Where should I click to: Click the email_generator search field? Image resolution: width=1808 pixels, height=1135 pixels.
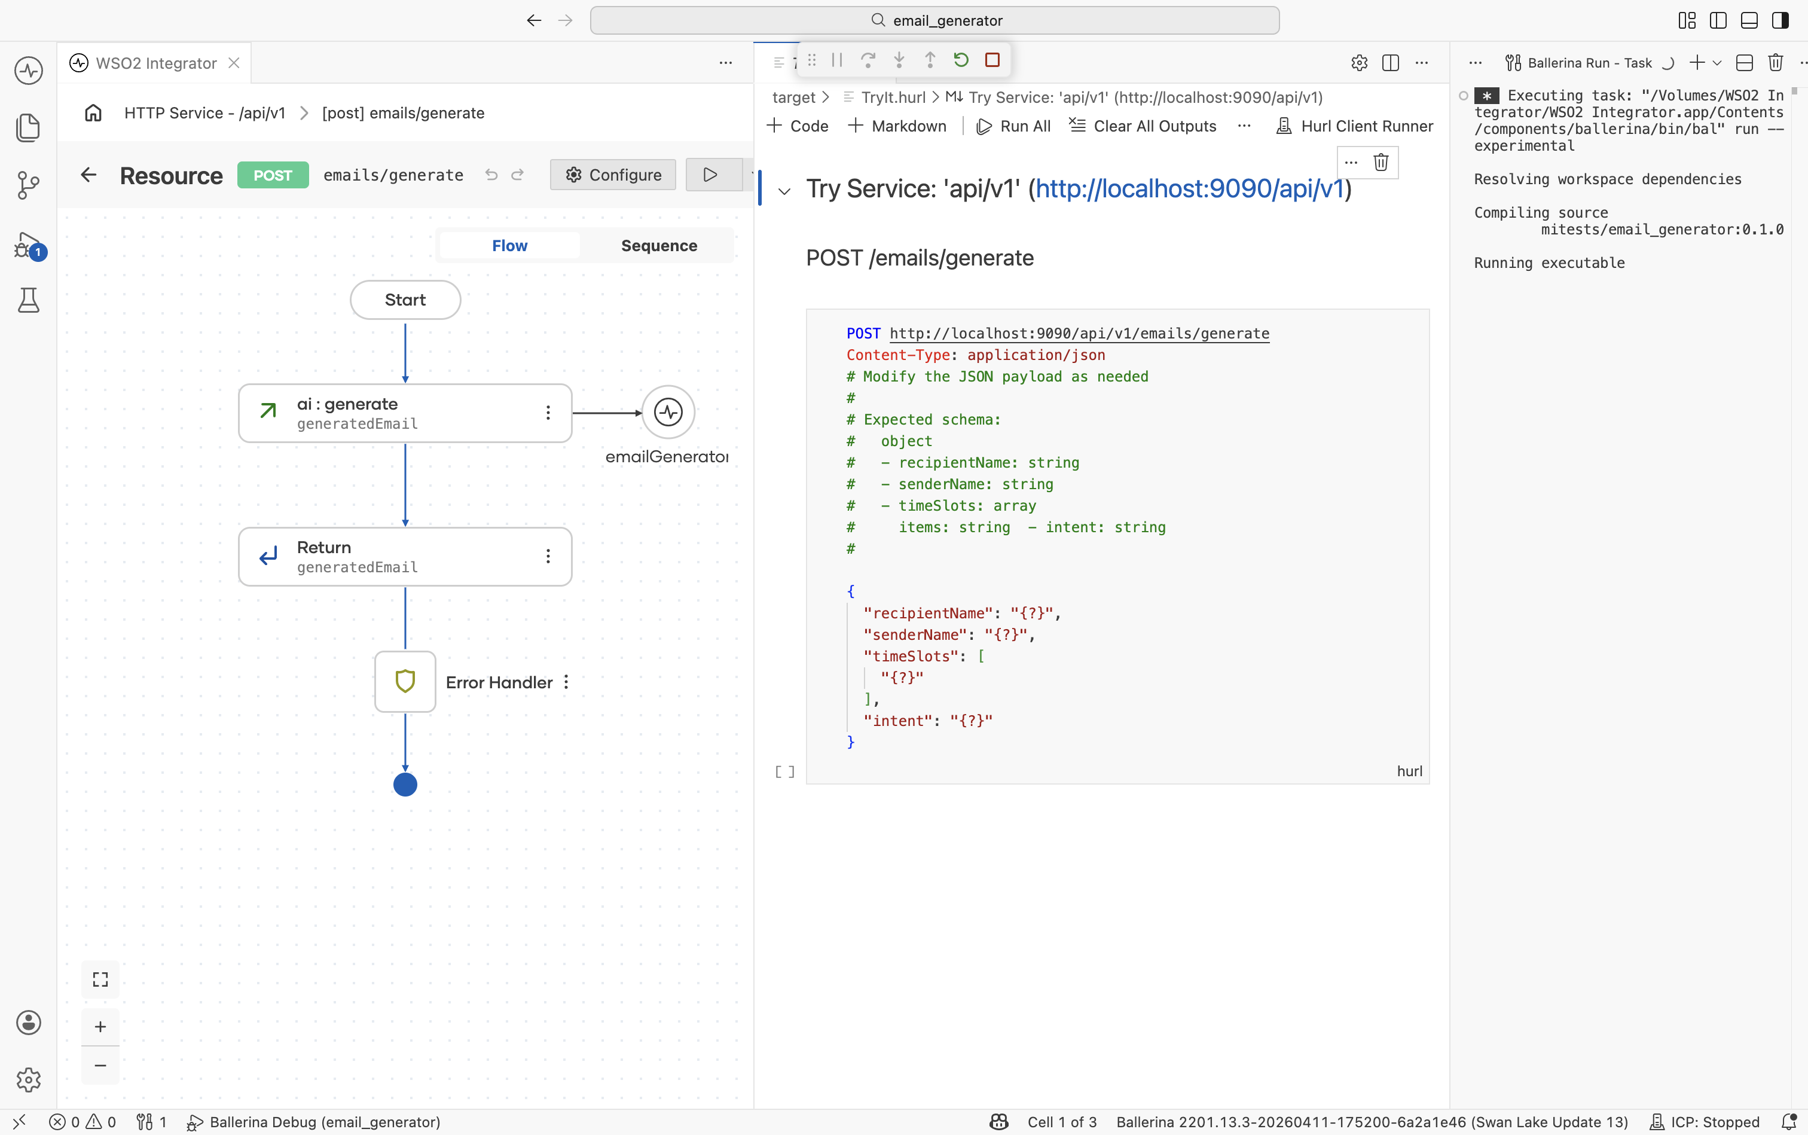(934, 20)
